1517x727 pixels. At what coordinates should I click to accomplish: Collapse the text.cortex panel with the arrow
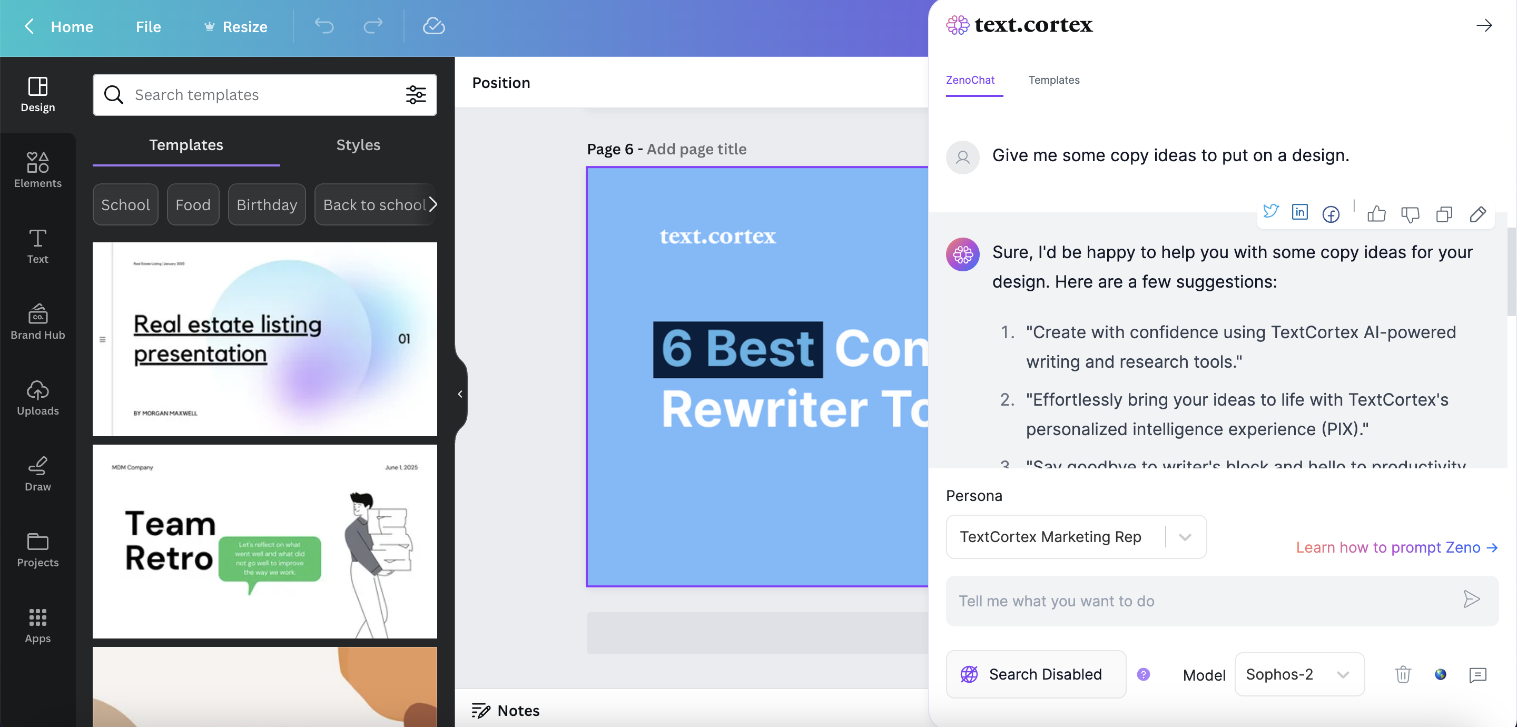point(1483,25)
